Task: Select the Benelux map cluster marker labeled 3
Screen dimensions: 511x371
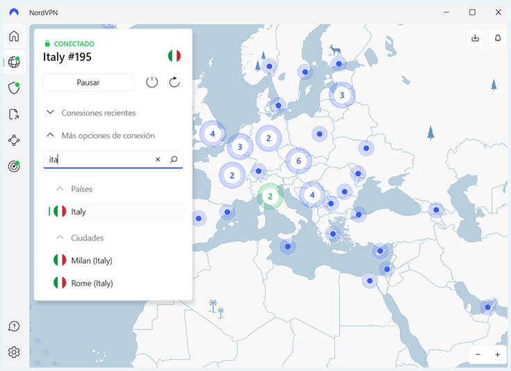Action: click(x=240, y=147)
